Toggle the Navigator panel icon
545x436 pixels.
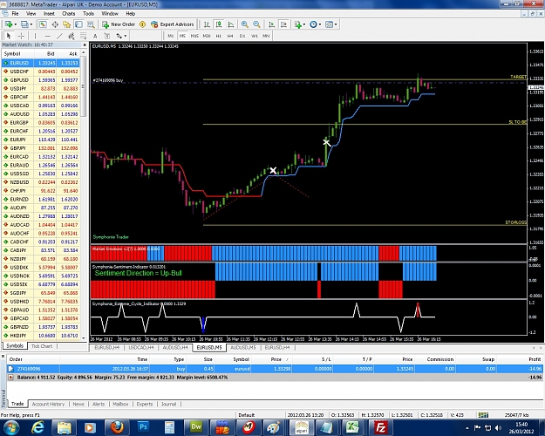point(66,24)
